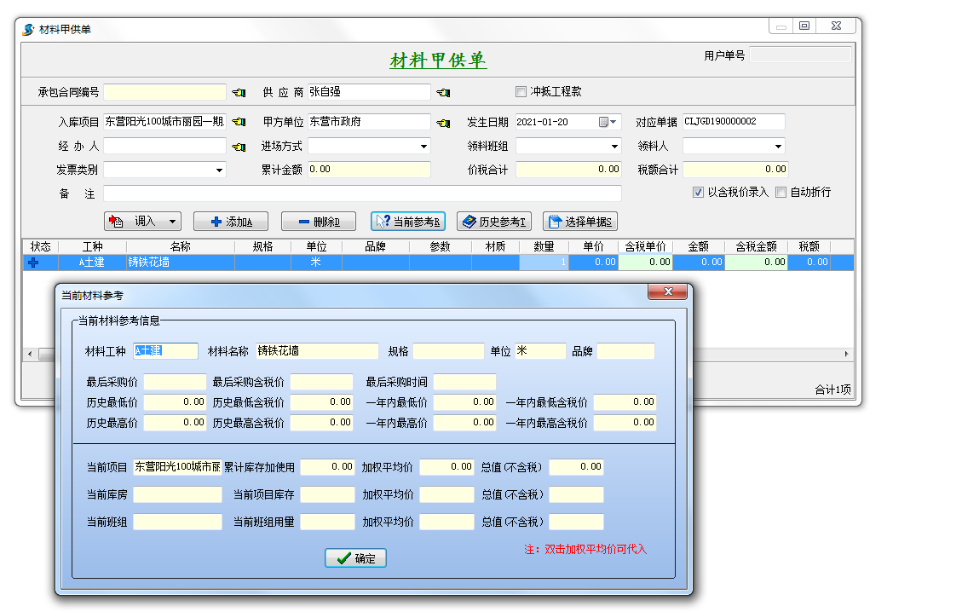Click the 添加 button

tap(230, 222)
